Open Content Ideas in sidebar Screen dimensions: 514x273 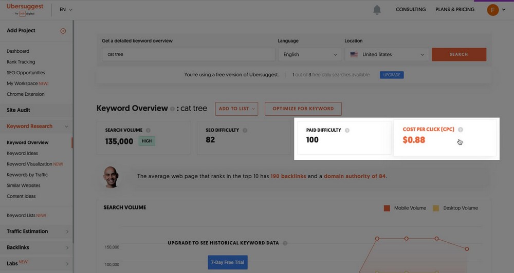pos(21,197)
